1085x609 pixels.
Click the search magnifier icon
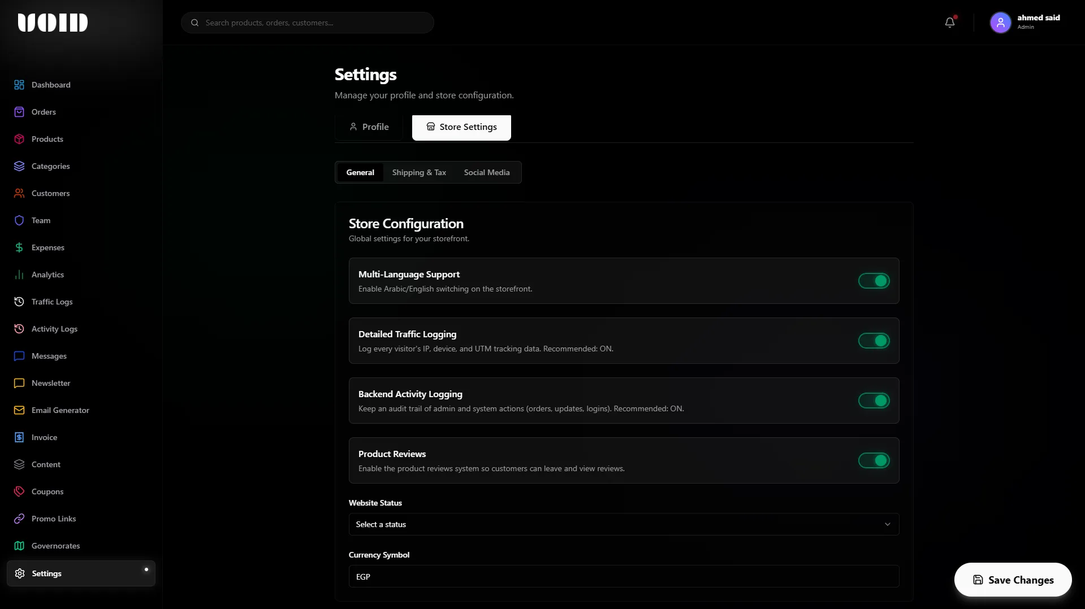tap(195, 23)
